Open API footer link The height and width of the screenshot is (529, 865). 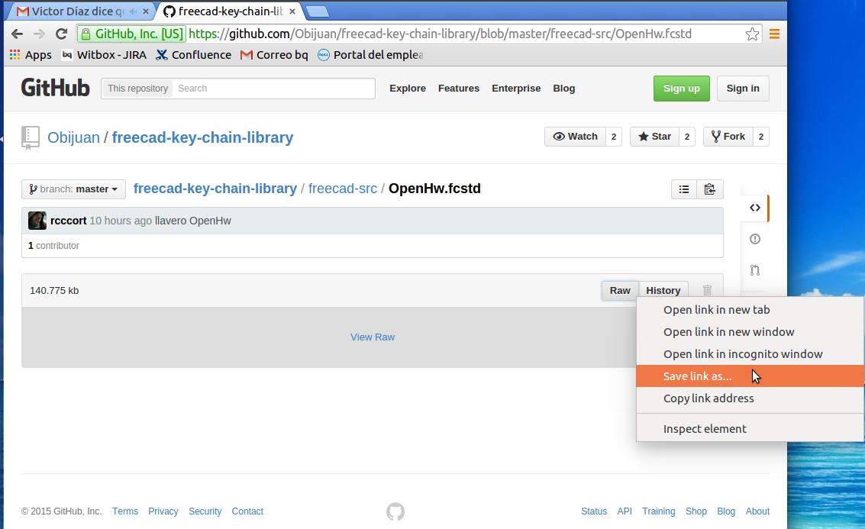click(x=625, y=511)
